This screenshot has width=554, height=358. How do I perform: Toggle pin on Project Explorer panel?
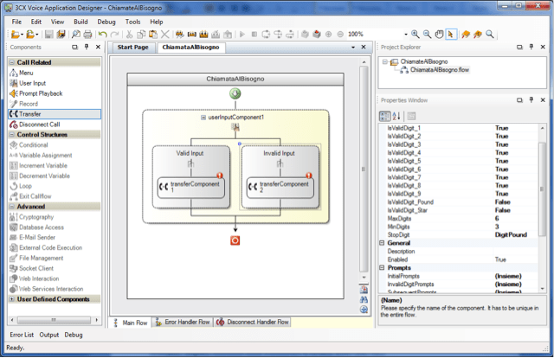pos(531,47)
